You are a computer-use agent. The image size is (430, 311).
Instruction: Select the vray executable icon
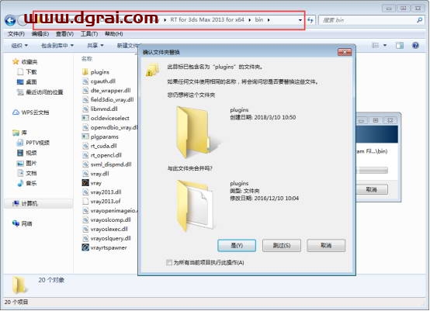(85, 183)
